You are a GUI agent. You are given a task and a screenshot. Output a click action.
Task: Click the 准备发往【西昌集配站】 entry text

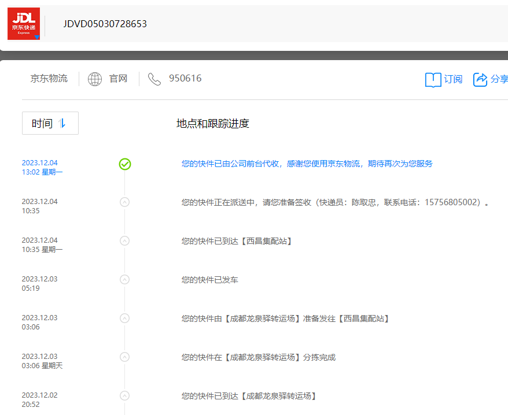(285, 318)
